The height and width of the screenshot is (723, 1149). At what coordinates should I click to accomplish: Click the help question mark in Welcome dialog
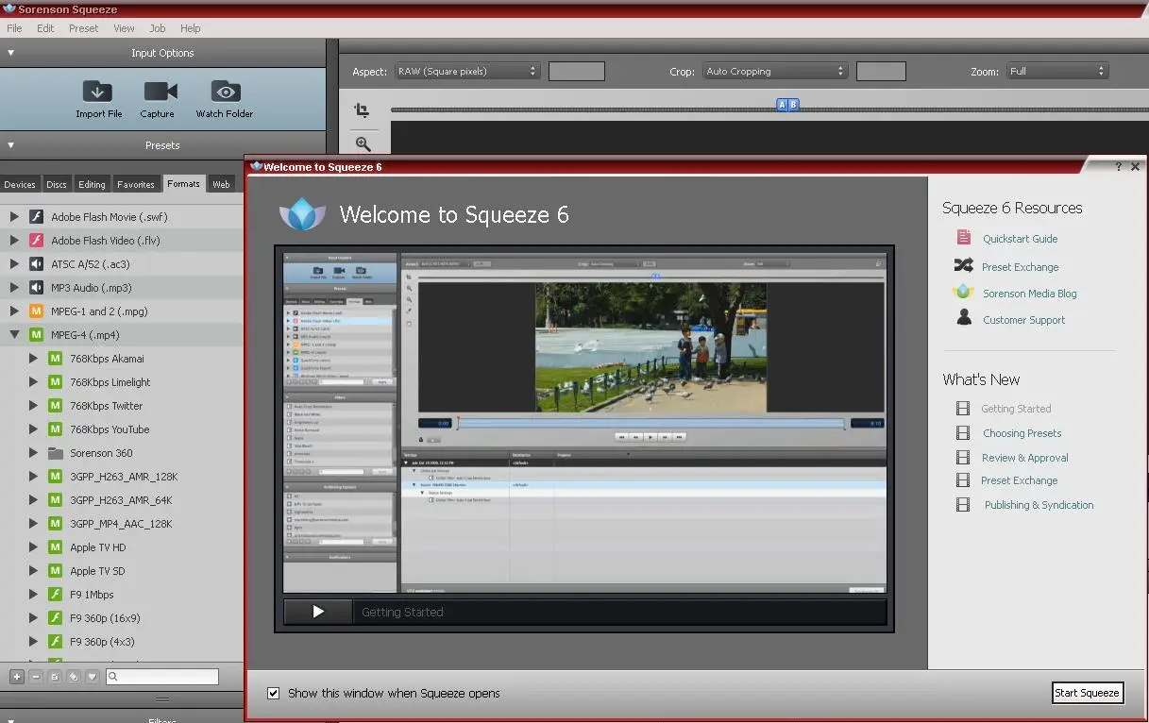(x=1119, y=166)
